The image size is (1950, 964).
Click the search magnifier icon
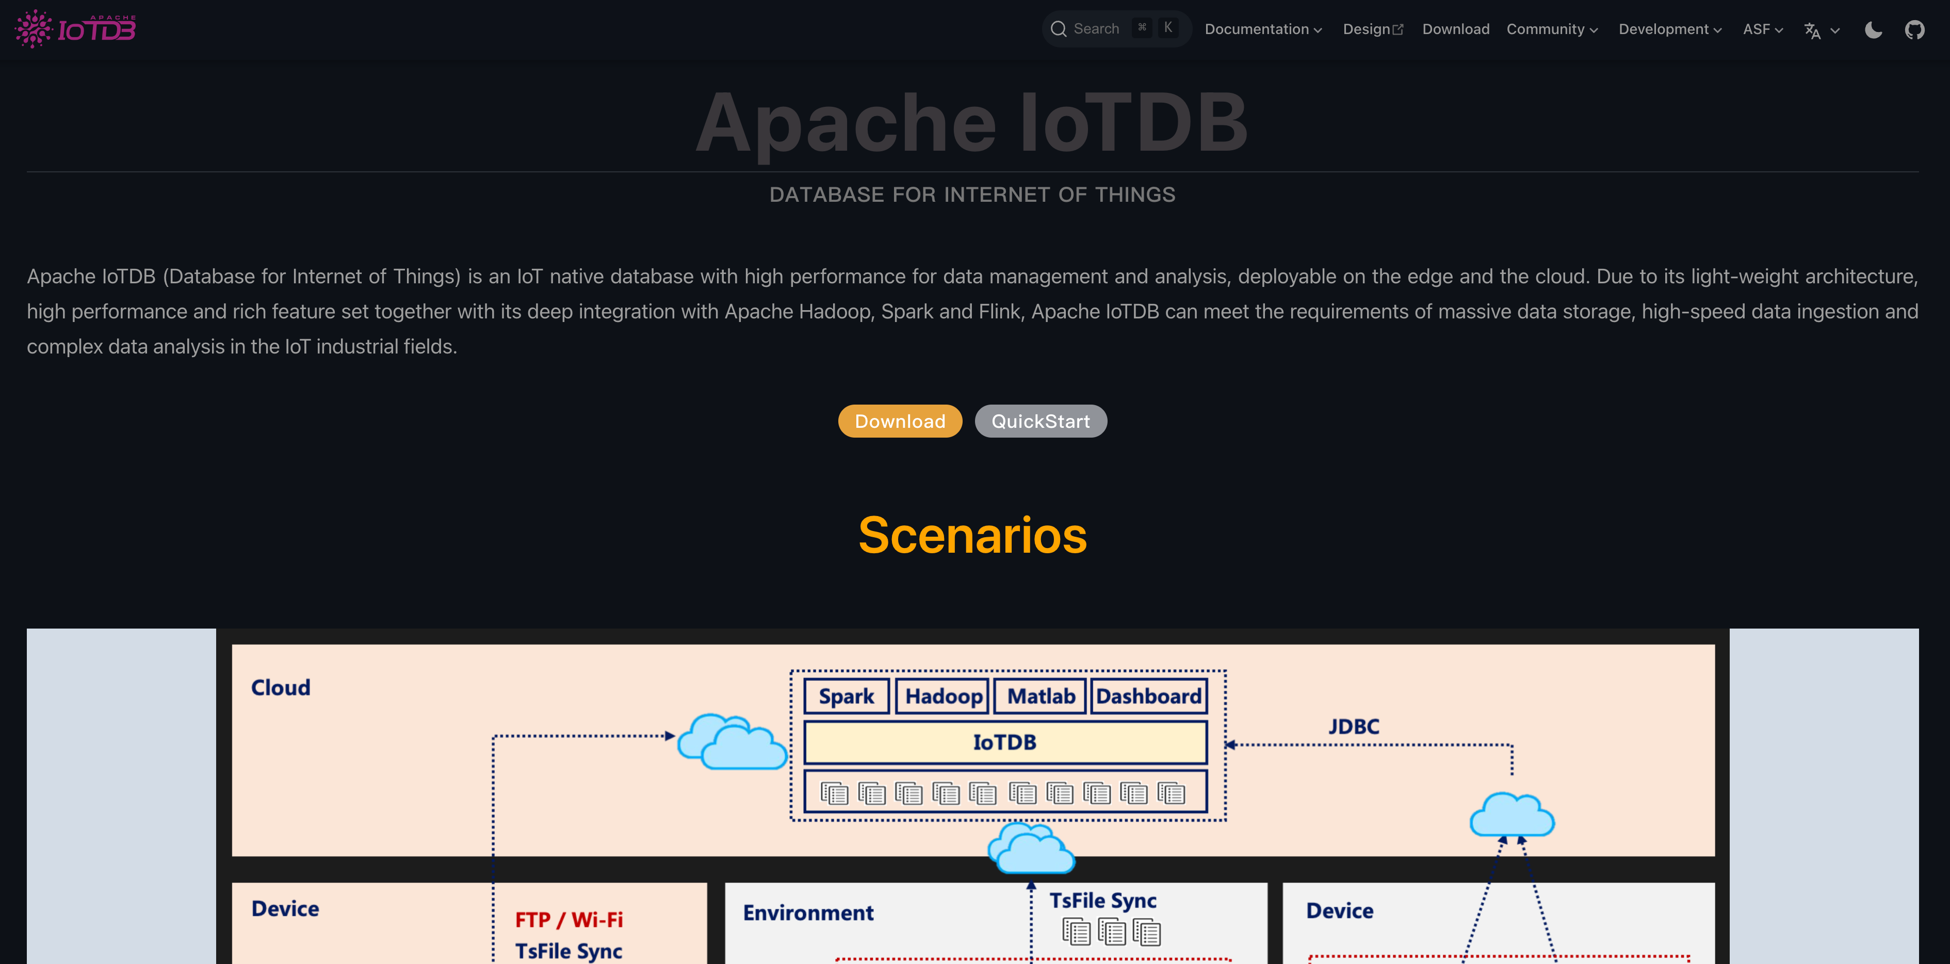[x=1058, y=29]
